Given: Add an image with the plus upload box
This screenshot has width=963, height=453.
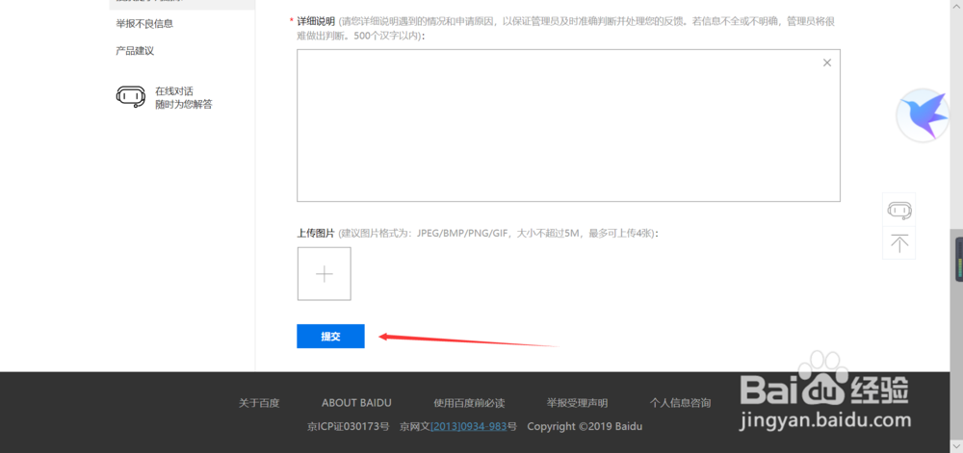Looking at the screenshot, I should pyautogui.click(x=325, y=273).
